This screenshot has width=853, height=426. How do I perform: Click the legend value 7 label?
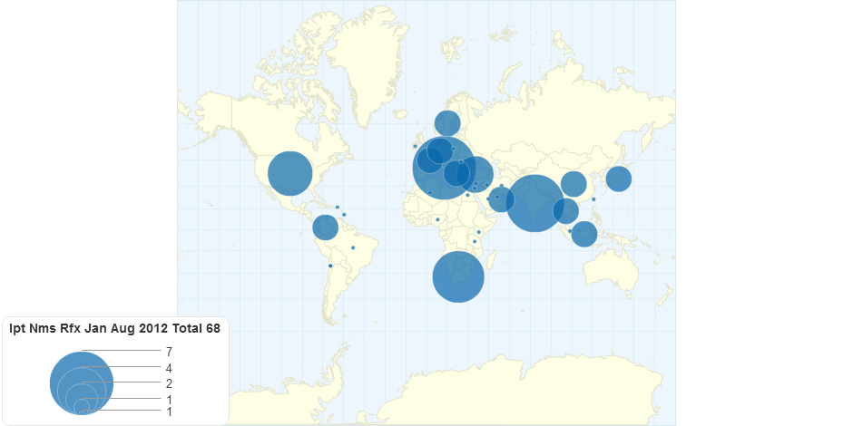169,351
